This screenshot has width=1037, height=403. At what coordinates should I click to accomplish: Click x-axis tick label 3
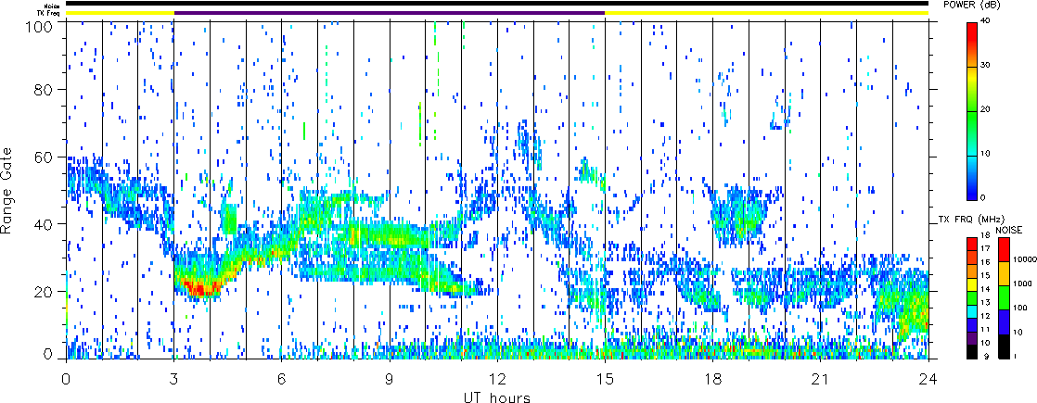(174, 379)
